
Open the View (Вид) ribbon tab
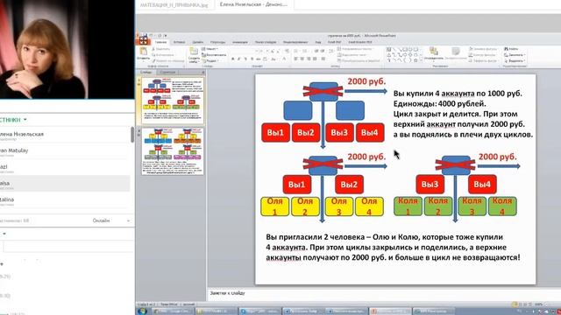coord(318,42)
